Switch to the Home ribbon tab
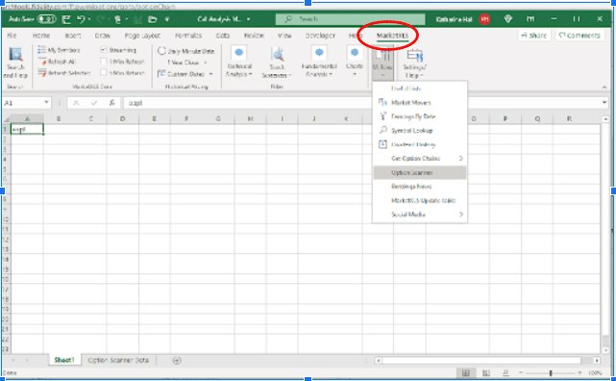Screen dimensions: 616x381 coord(41,36)
